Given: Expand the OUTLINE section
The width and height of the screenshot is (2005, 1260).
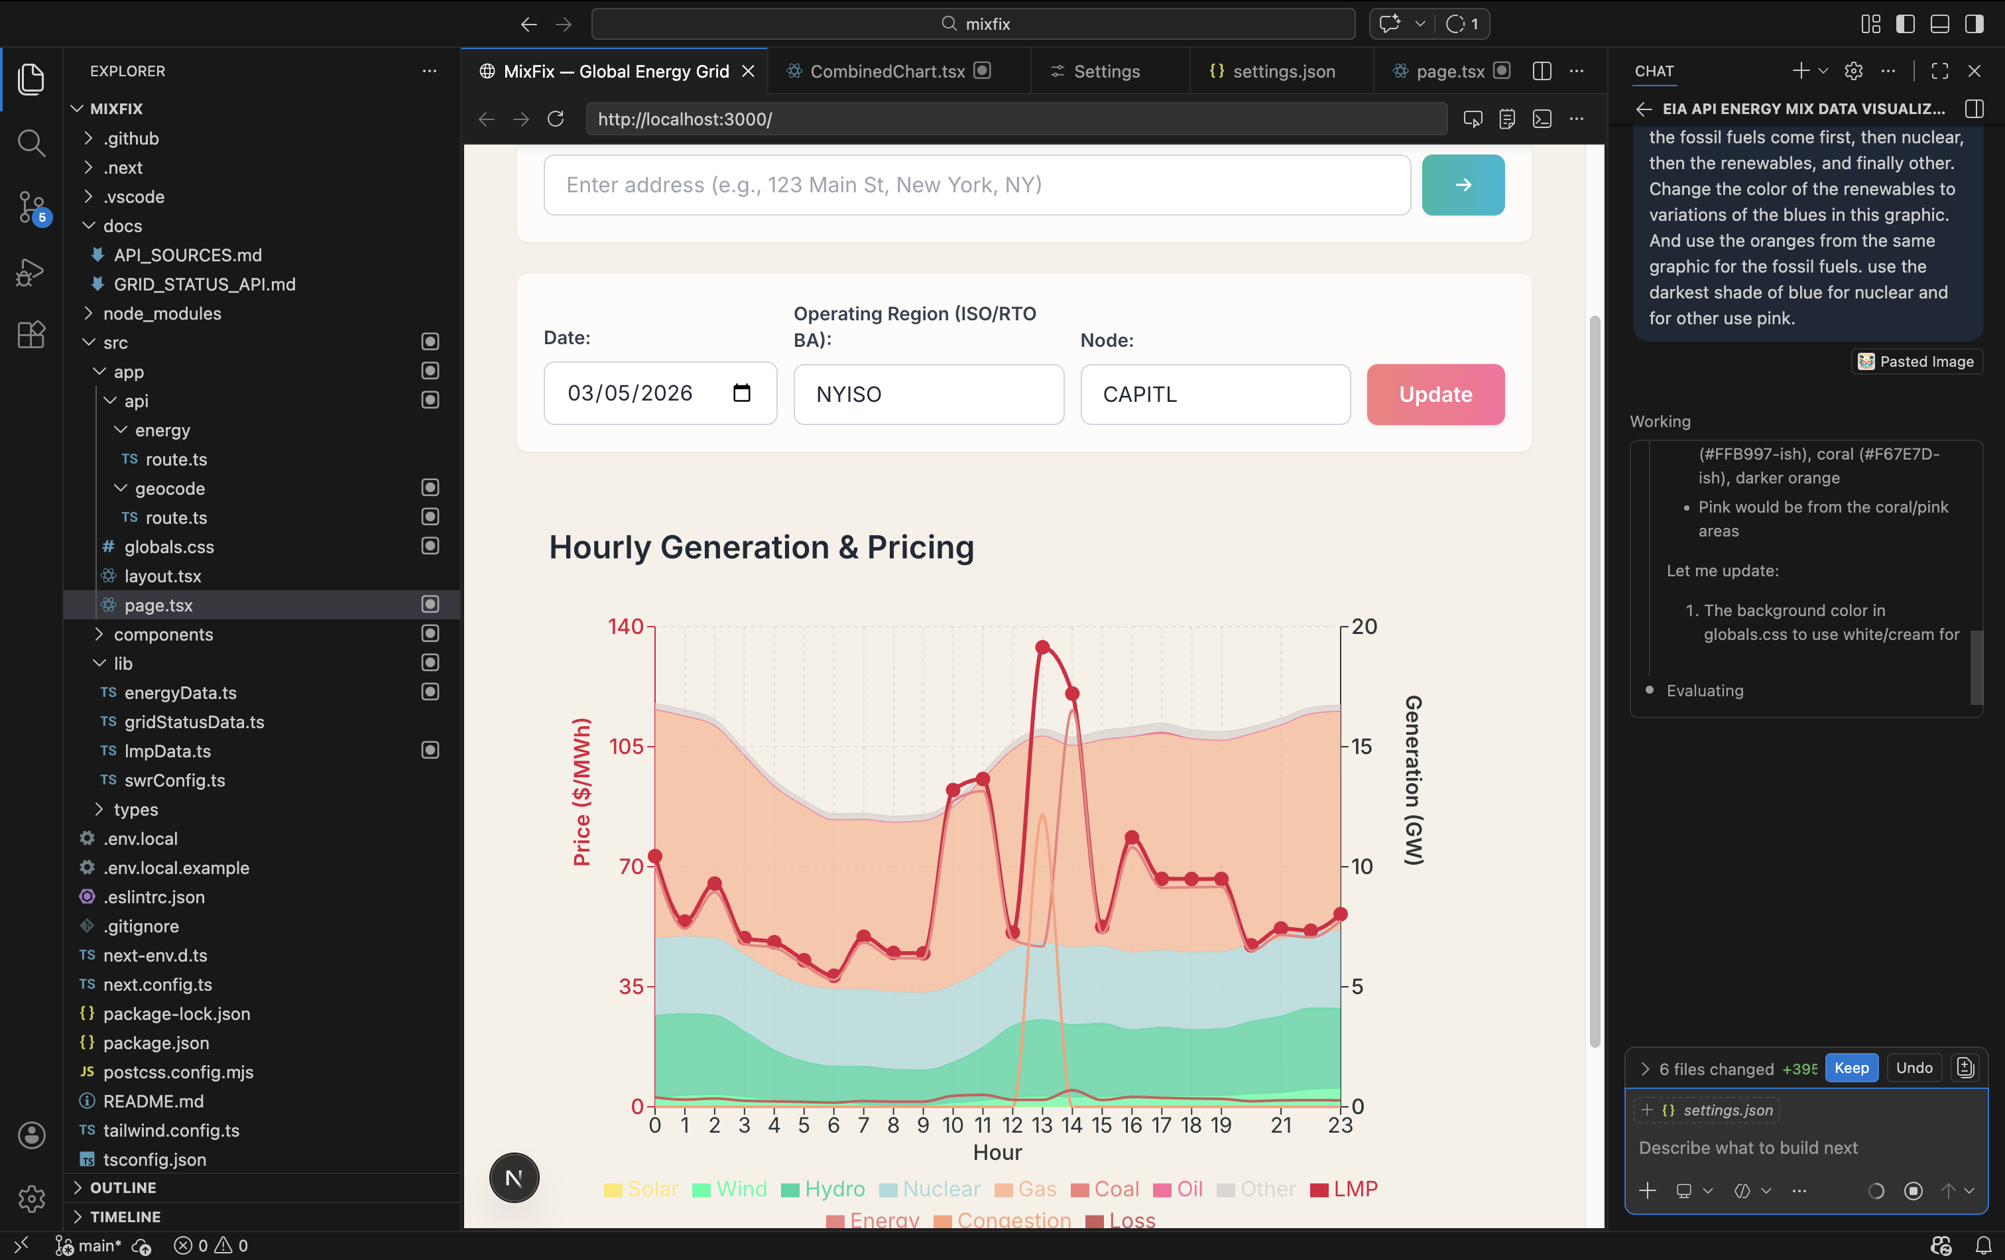Looking at the screenshot, I should 123,1188.
